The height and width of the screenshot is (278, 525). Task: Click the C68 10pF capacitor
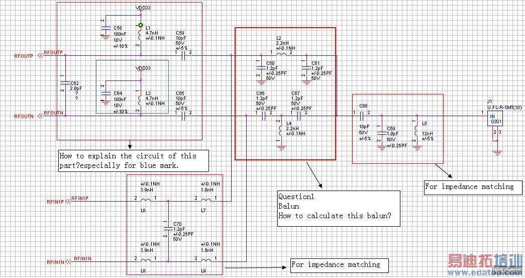click(x=362, y=116)
